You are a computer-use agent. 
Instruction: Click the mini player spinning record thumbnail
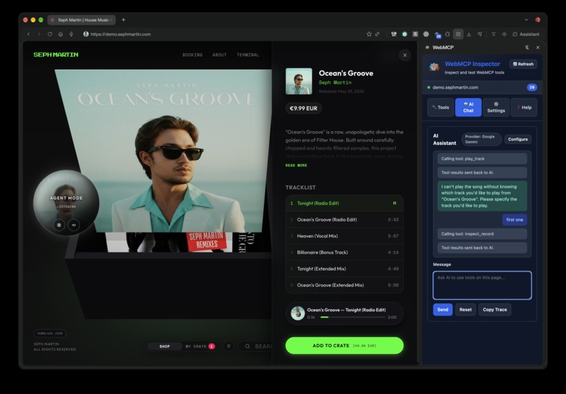(x=298, y=313)
